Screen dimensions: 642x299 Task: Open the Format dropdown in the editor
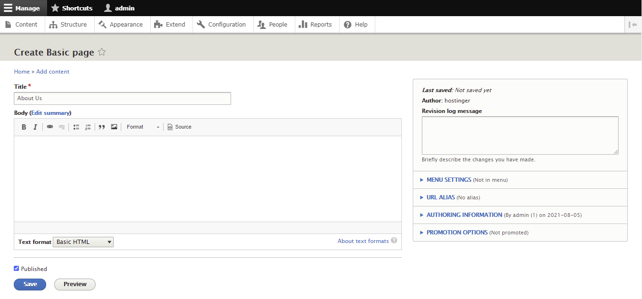(x=142, y=127)
